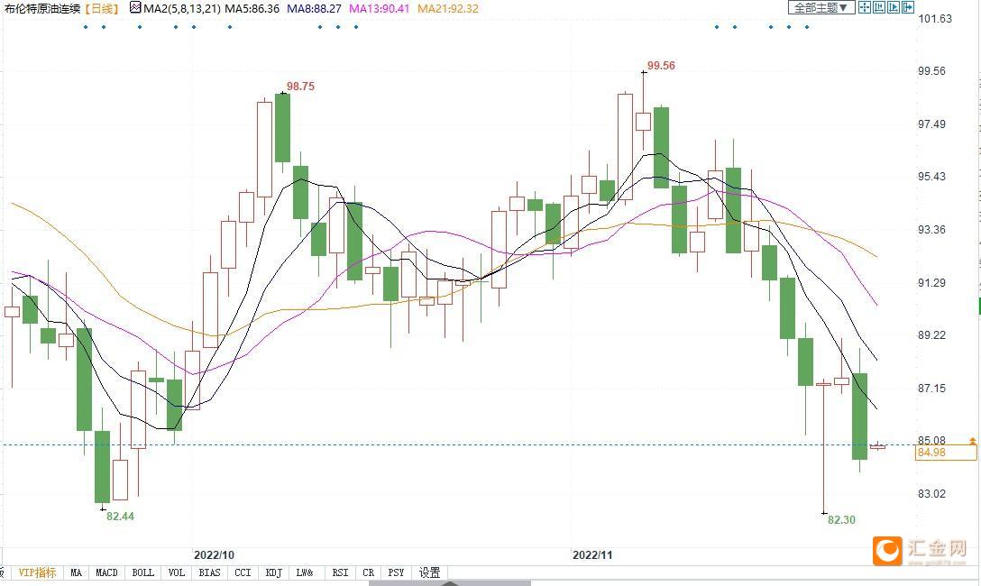Click the MA8:88.27 legend value
The width and height of the screenshot is (981, 586).
click(x=314, y=8)
